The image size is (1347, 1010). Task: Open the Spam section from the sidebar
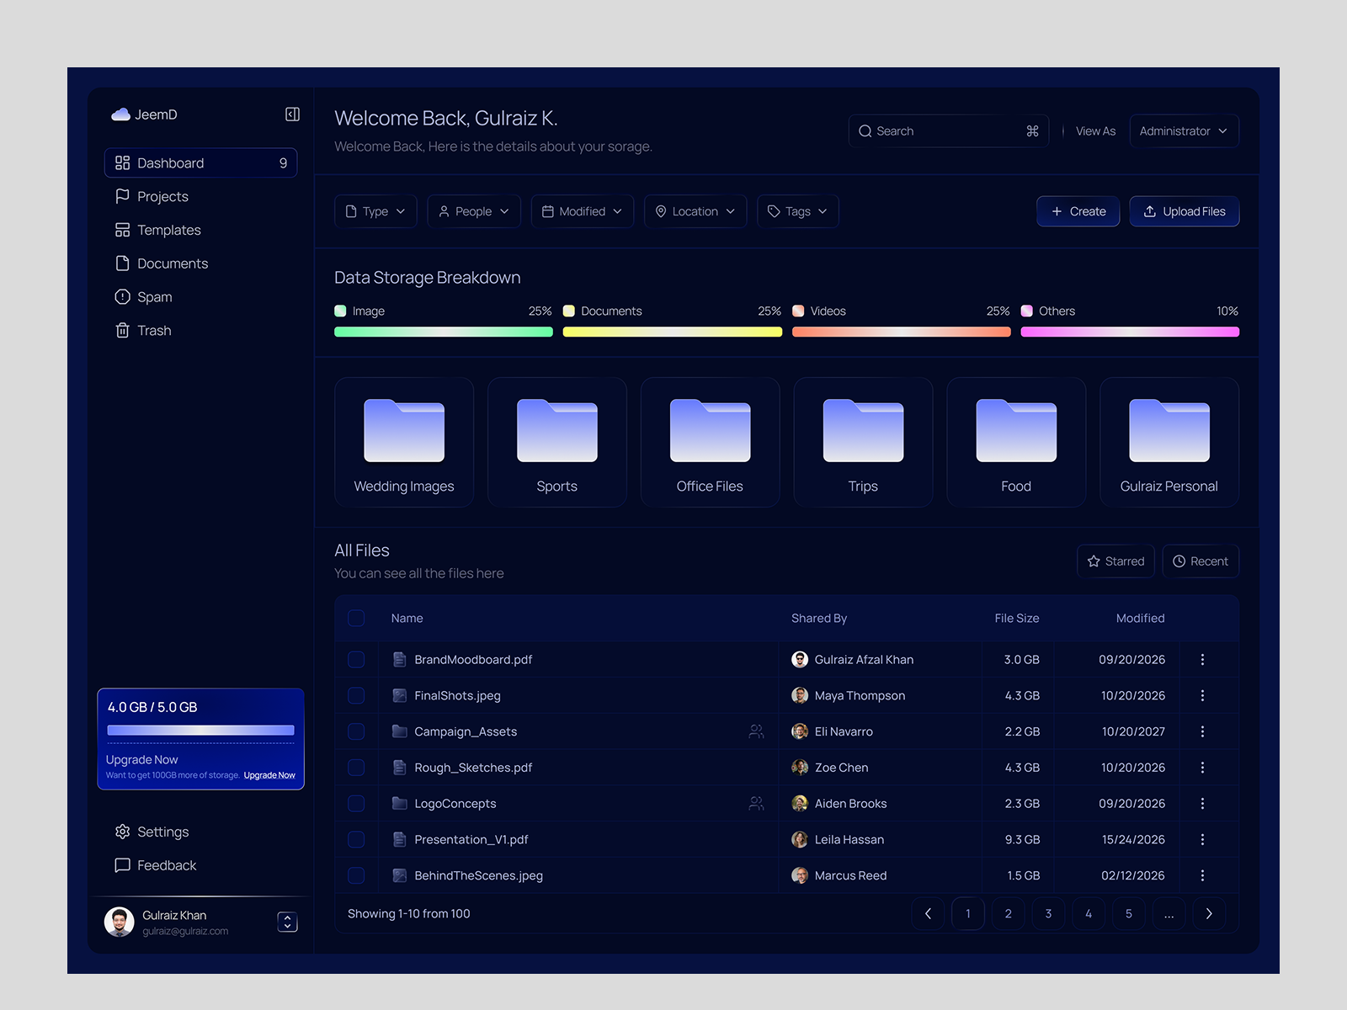pyautogui.click(x=154, y=296)
